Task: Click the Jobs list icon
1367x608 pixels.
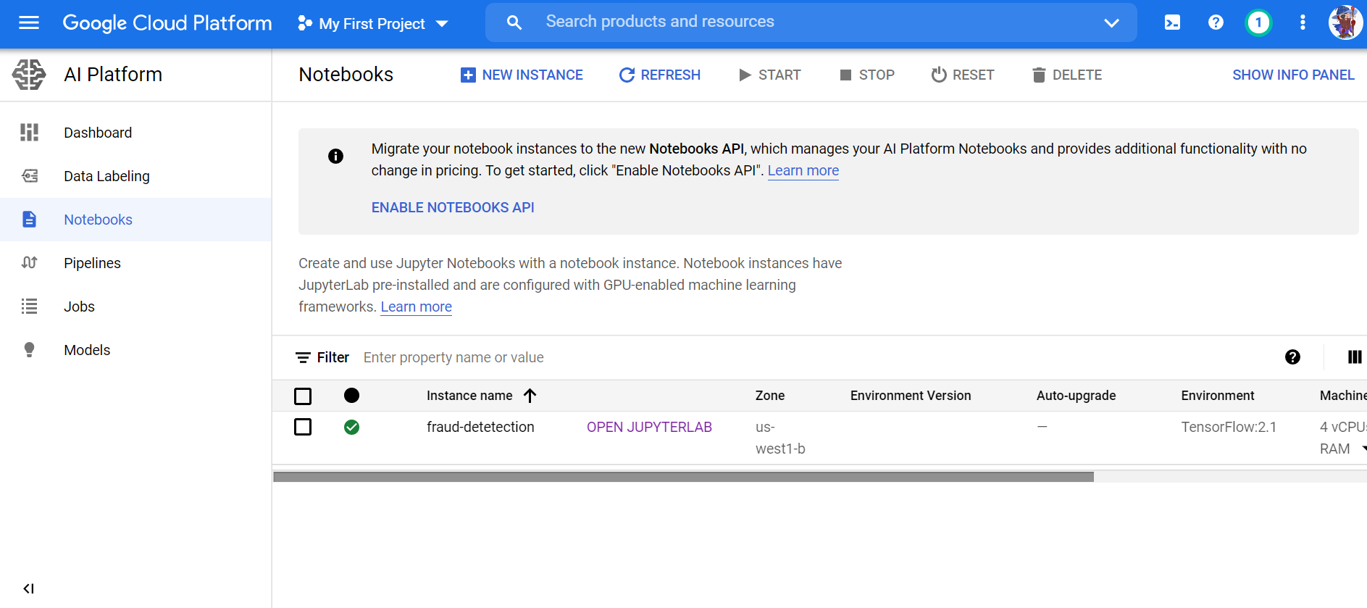Action: (x=29, y=307)
